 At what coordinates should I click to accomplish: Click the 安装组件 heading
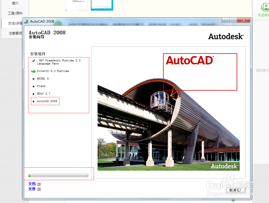(x=38, y=54)
